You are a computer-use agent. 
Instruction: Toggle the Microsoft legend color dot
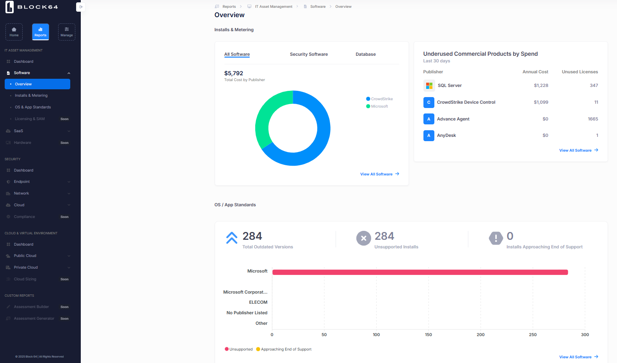(x=368, y=106)
